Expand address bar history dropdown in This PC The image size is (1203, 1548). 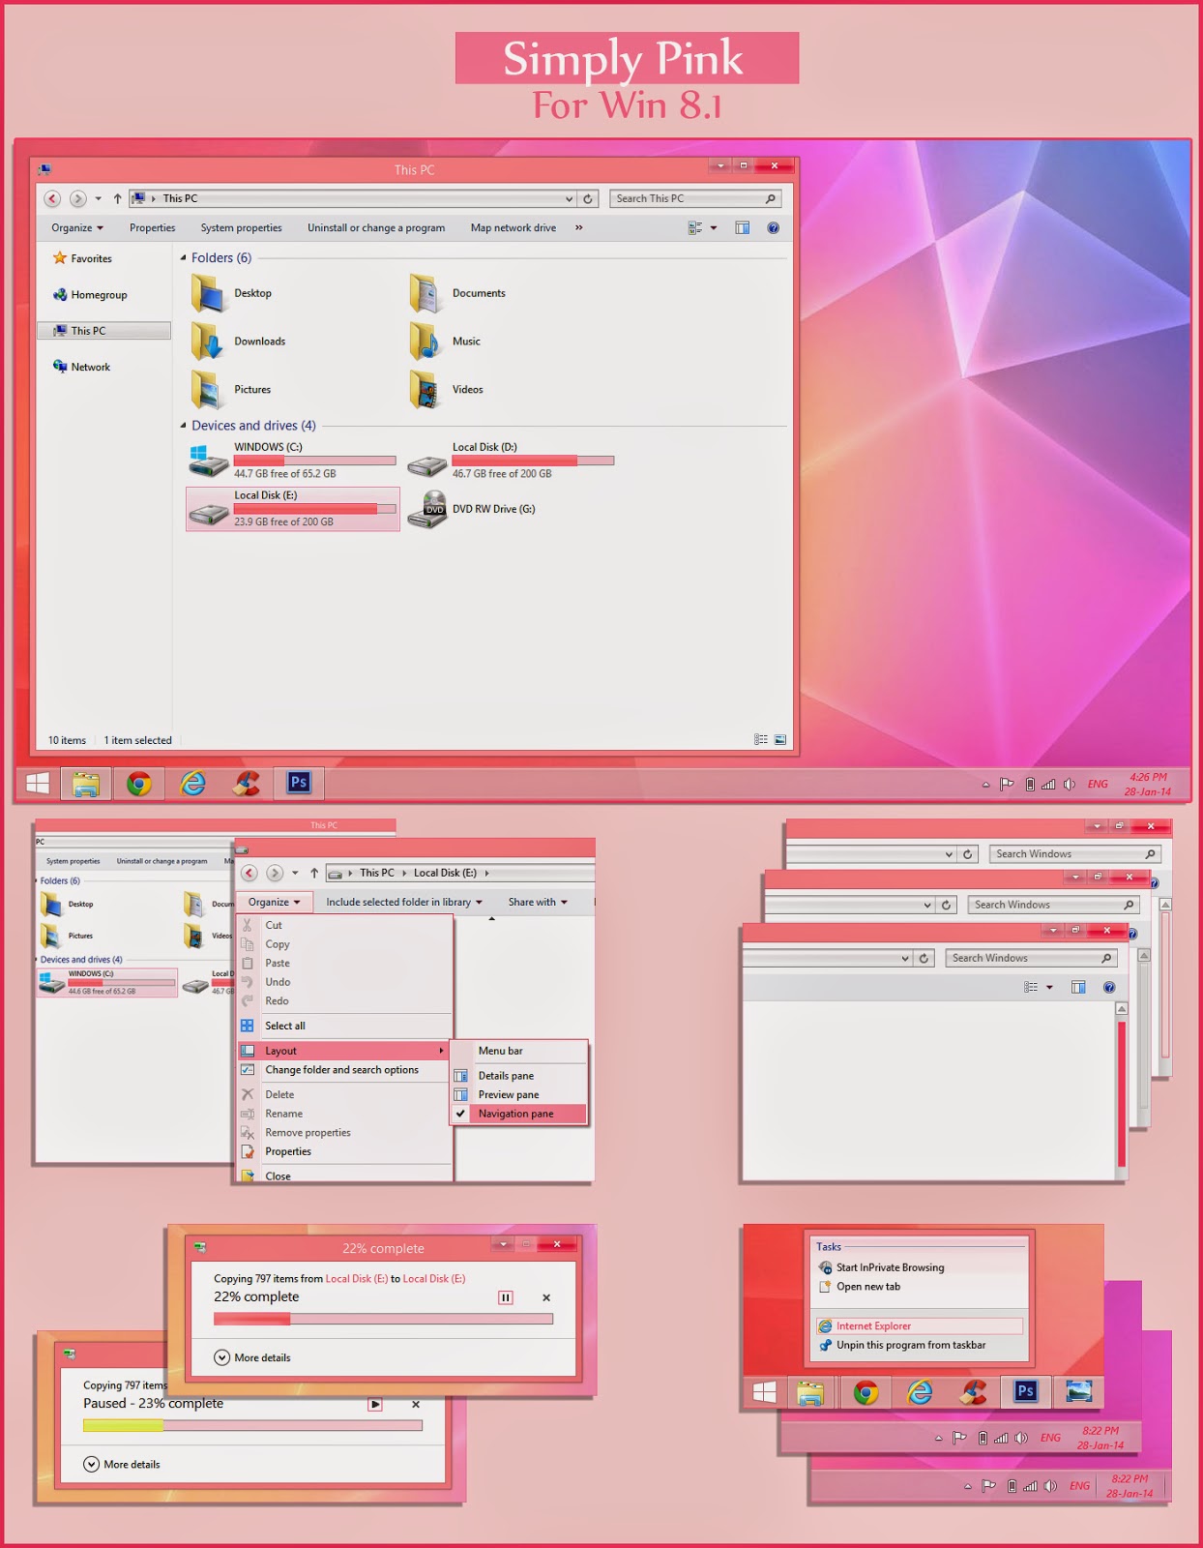(x=569, y=198)
